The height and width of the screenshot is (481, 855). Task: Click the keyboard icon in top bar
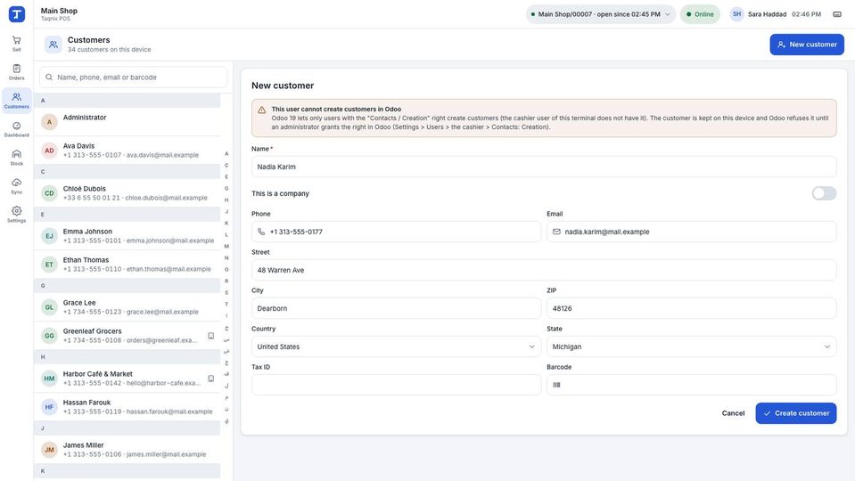pos(837,14)
